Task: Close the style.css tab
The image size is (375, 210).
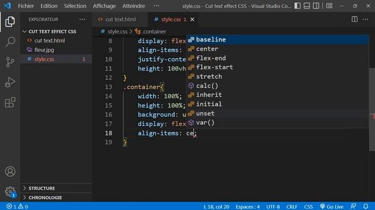Action: click(x=192, y=19)
